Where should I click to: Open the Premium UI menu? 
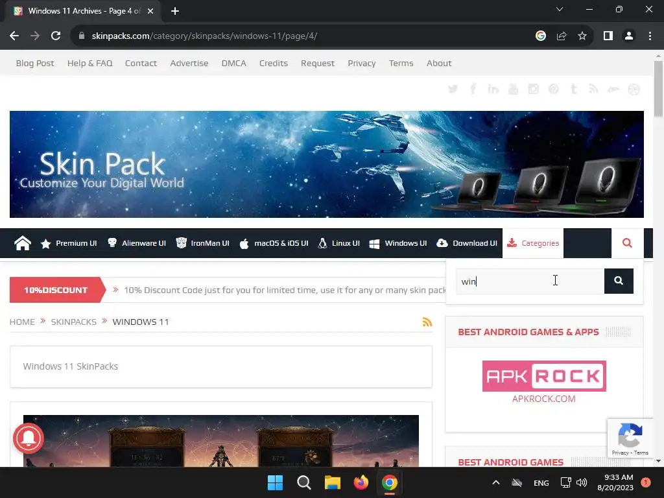coord(69,243)
